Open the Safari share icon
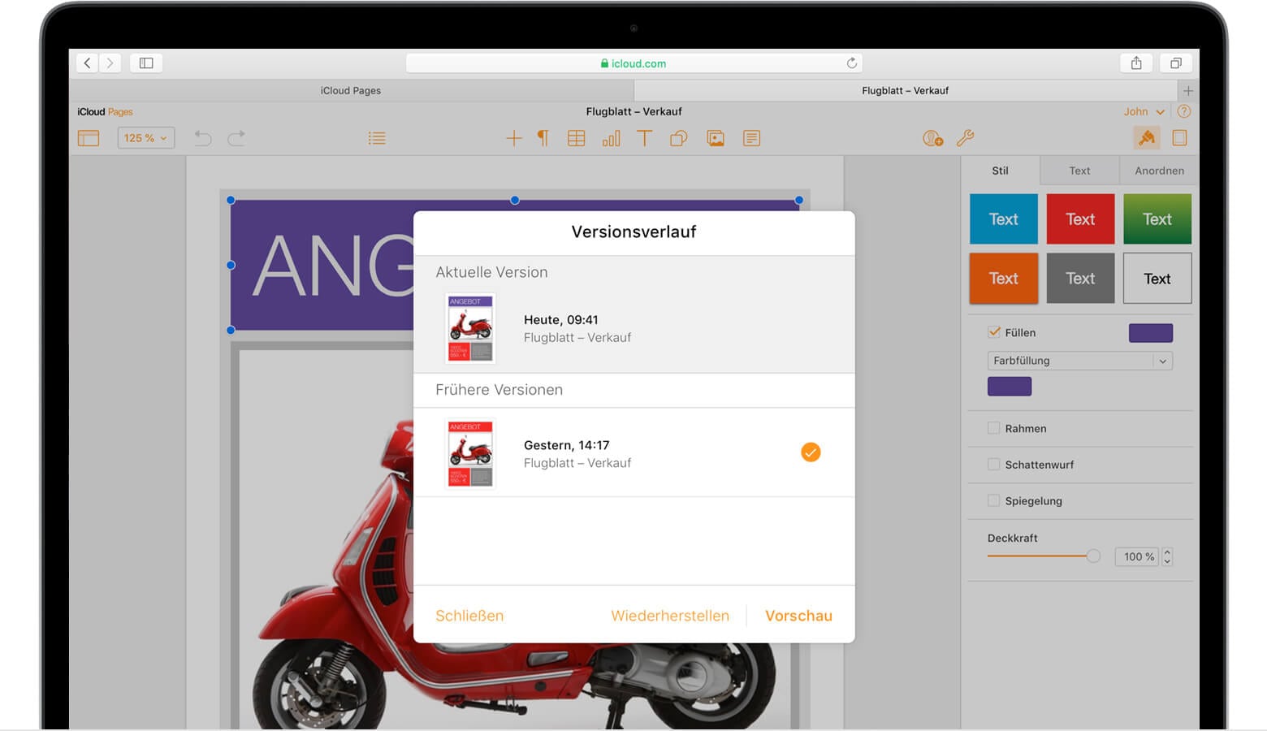Viewport: 1267px width, 731px height. [1136, 63]
